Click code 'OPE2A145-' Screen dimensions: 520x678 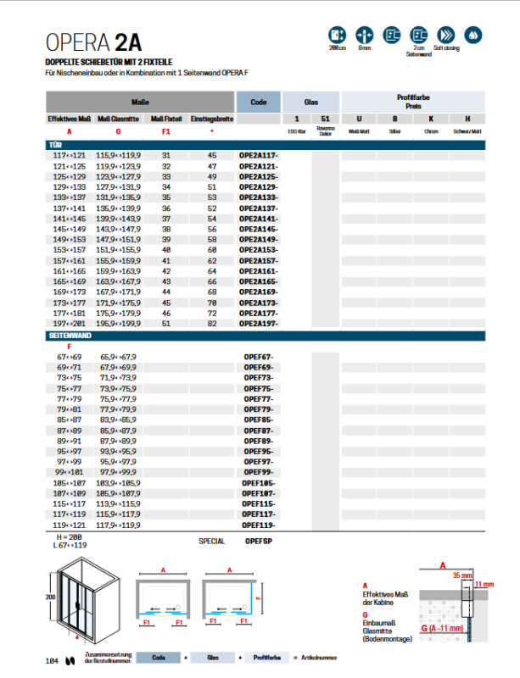point(259,229)
